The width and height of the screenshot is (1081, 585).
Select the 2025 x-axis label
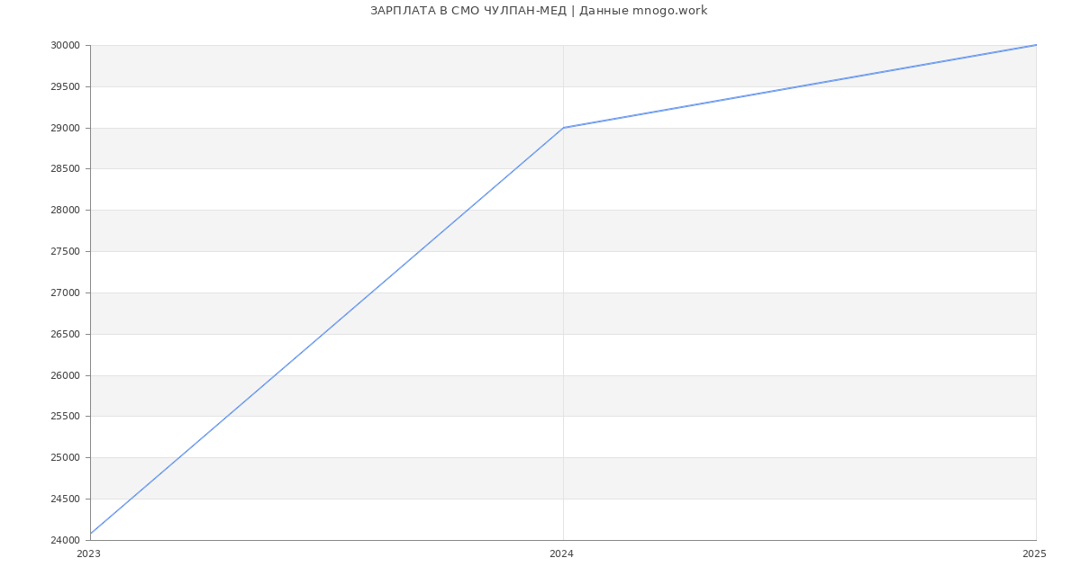tap(1034, 554)
